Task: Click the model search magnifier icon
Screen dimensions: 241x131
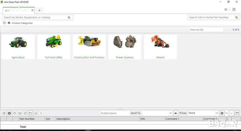Action: (x=69, y=17)
